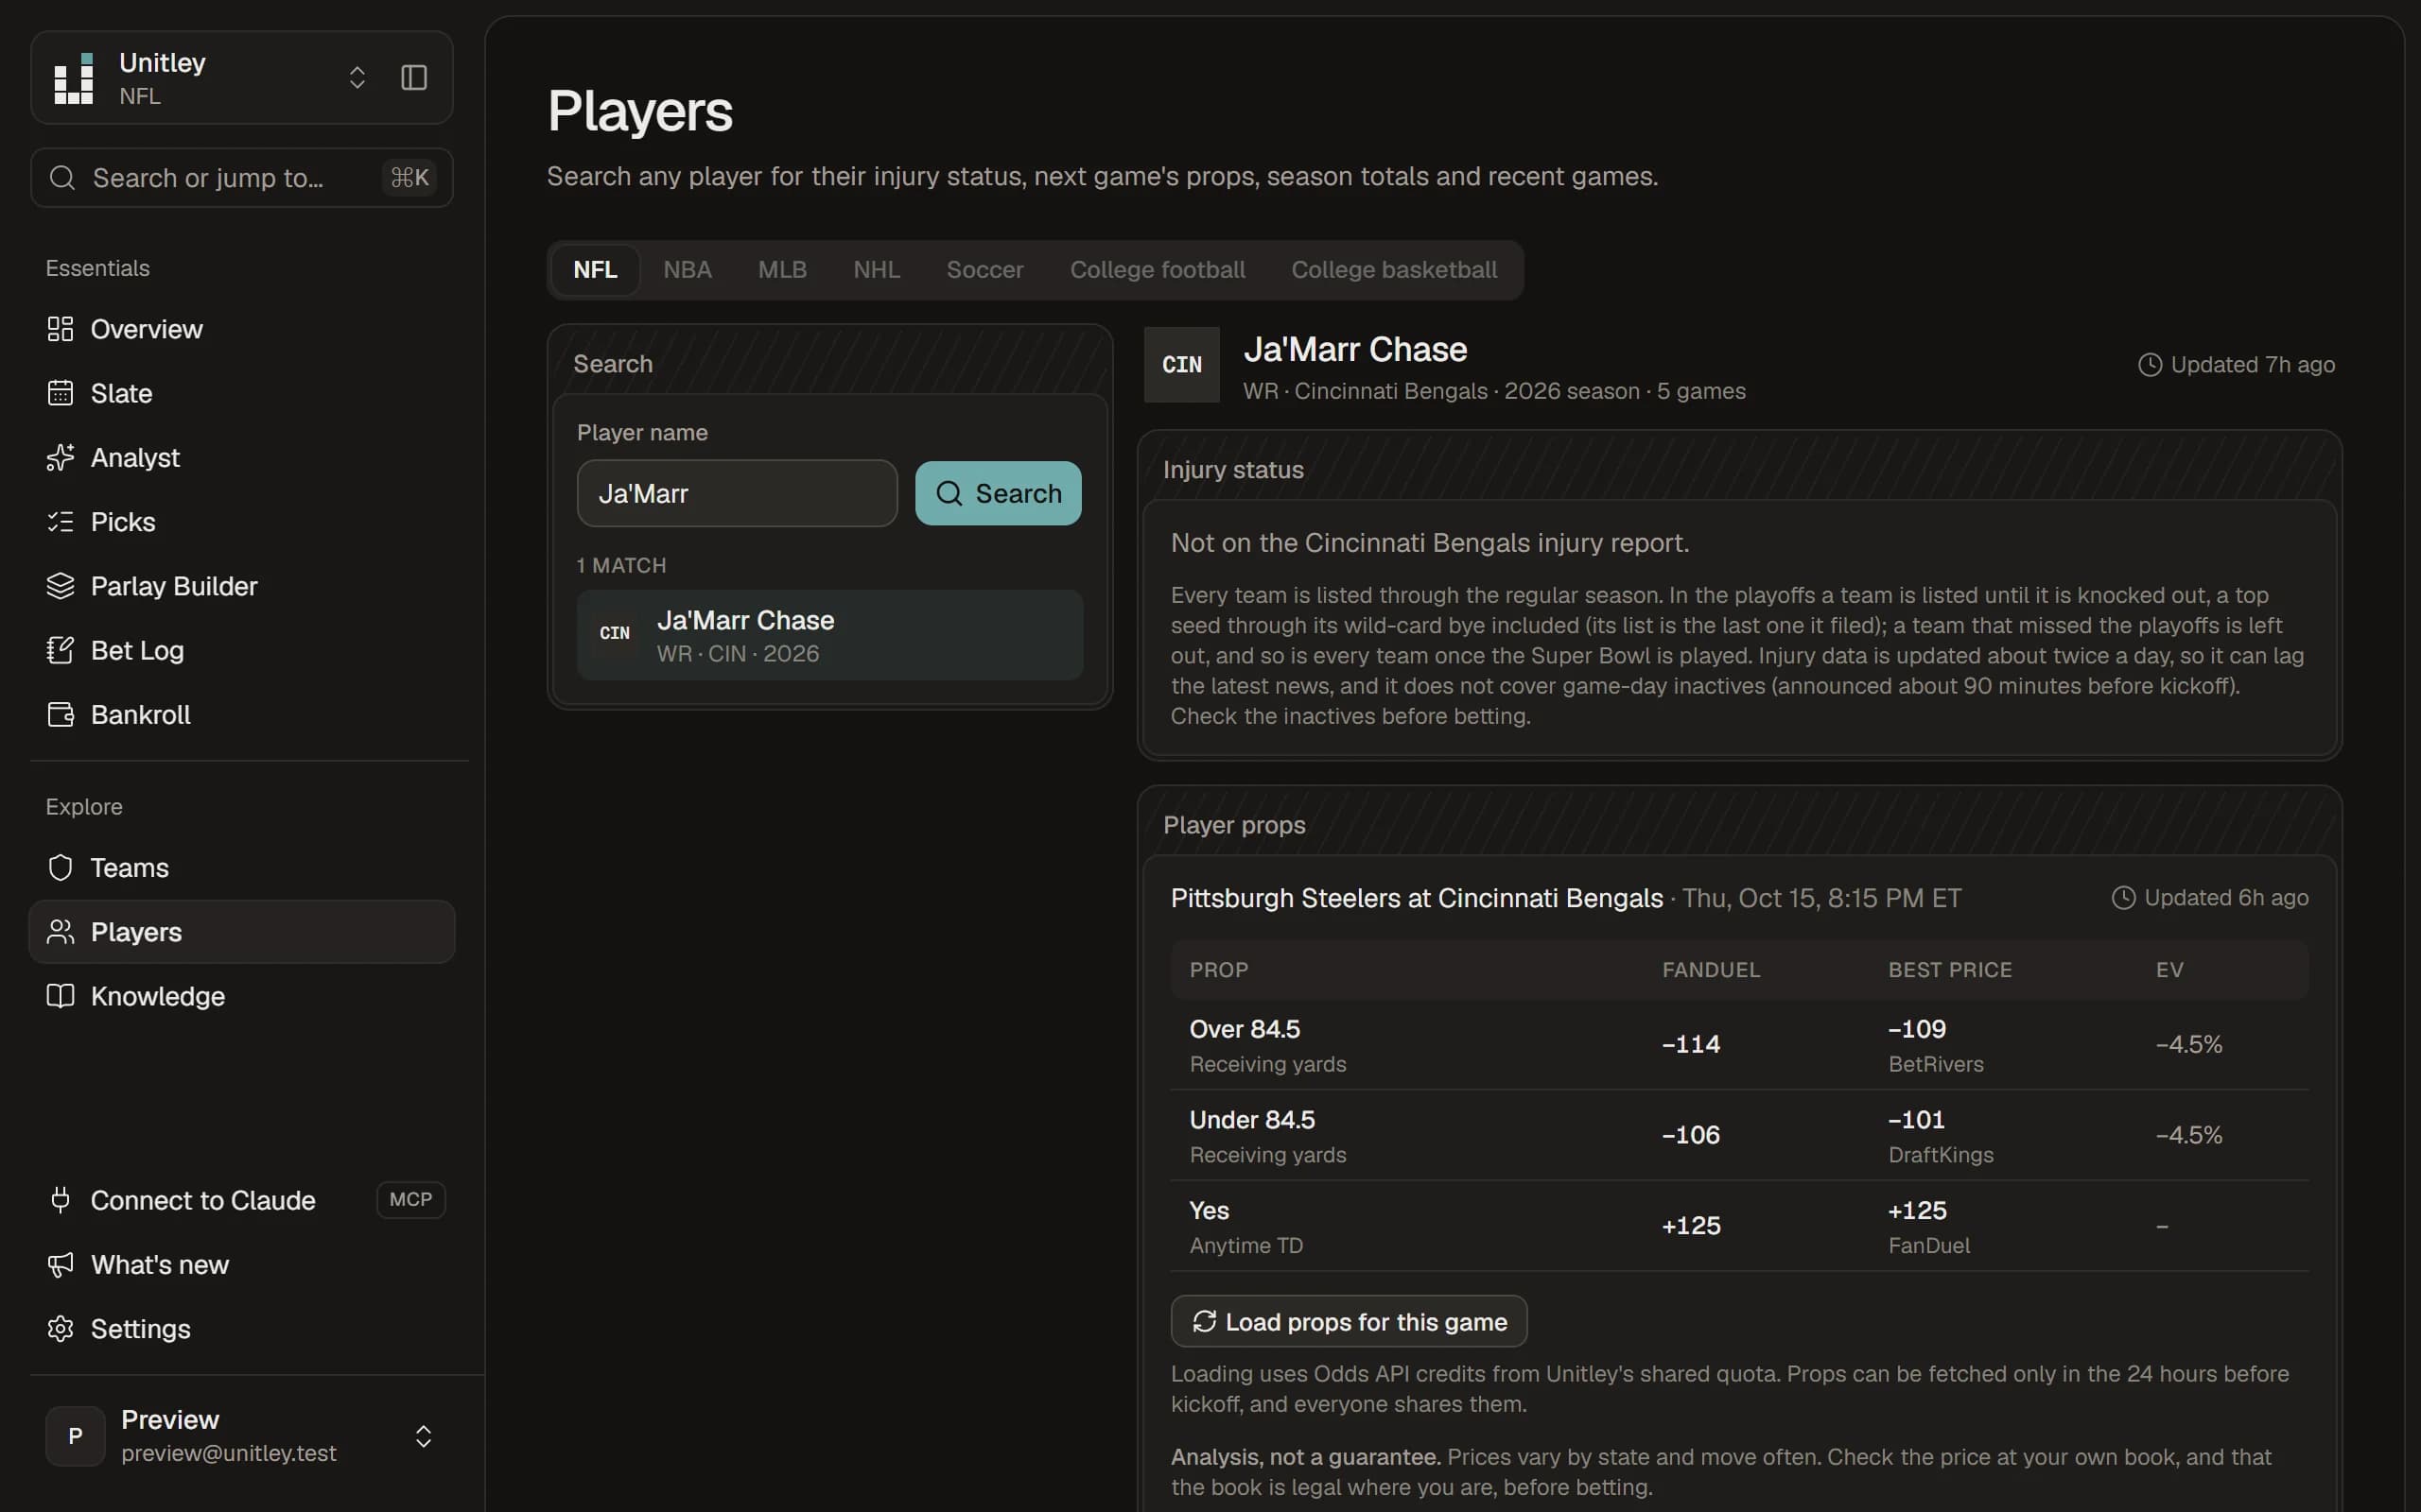Open Connect to Claude

[x=242, y=1200]
